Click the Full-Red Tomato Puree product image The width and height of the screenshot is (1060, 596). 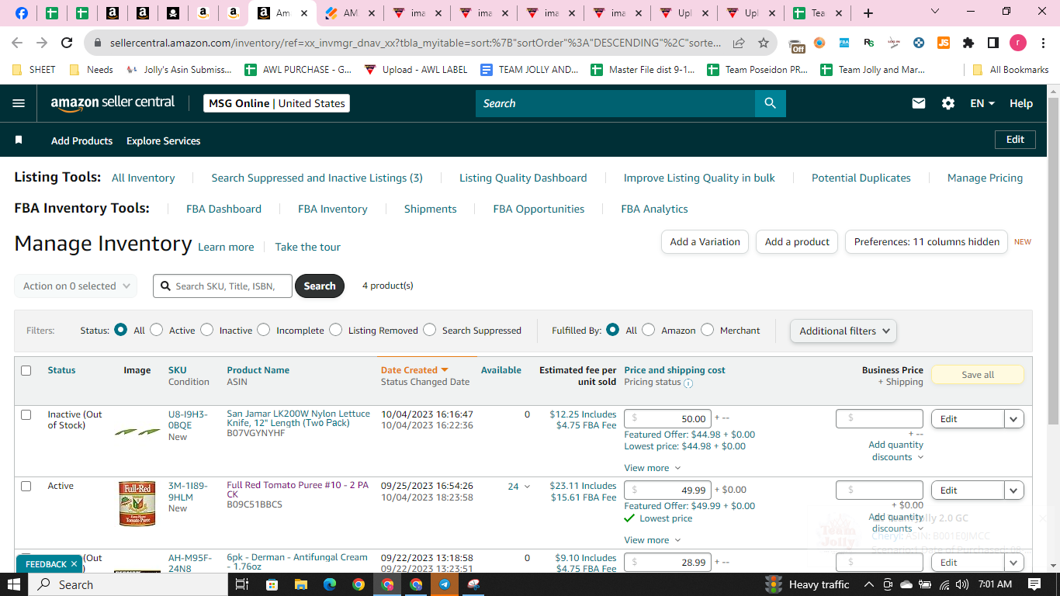[137, 504]
